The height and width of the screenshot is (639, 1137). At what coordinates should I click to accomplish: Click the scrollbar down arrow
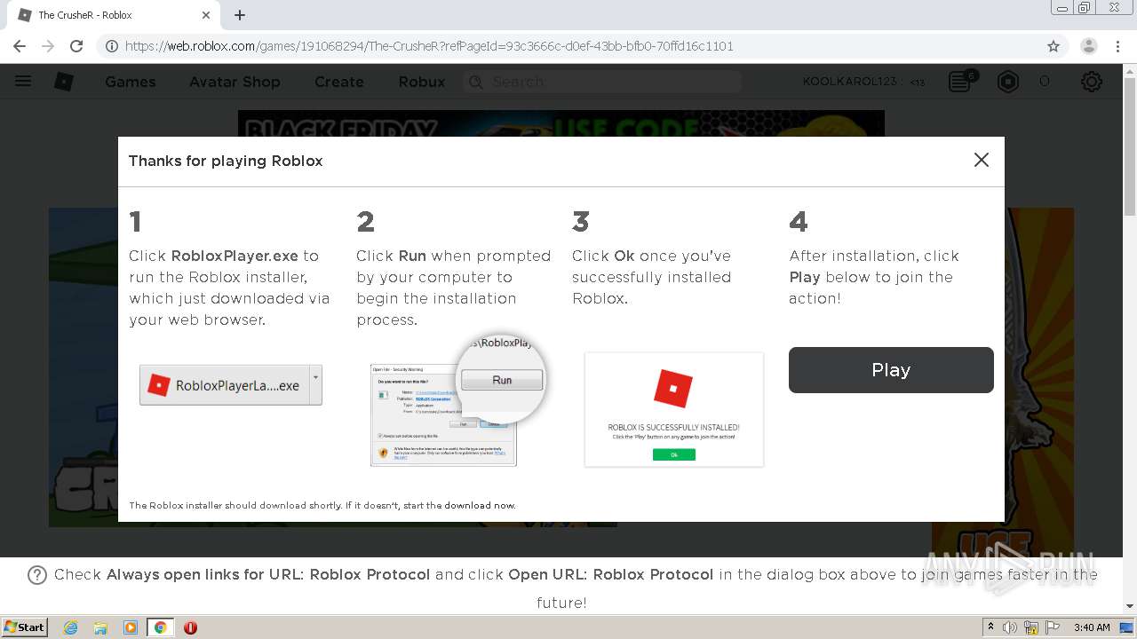[1130, 606]
